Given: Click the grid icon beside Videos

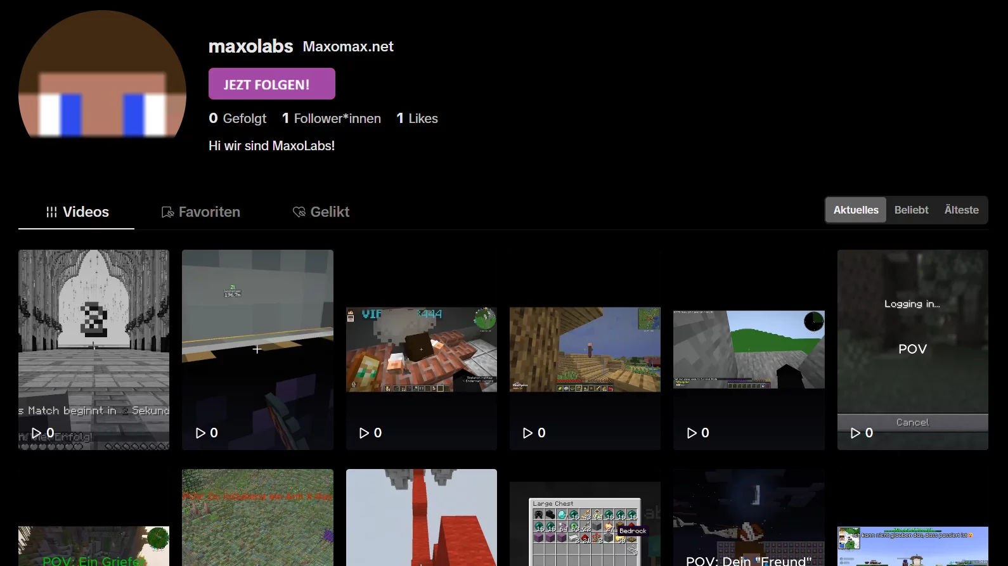Looking at the screenshot, I should point(51,212).
